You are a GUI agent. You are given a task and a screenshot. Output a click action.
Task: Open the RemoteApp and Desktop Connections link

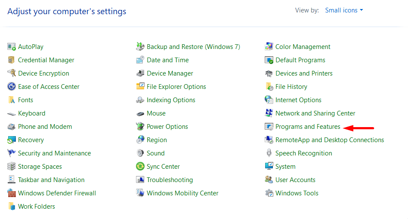pyautogui.click(x=329, y=140)
